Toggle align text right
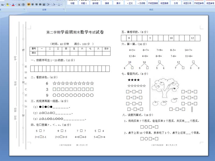 tap(36, 5)
